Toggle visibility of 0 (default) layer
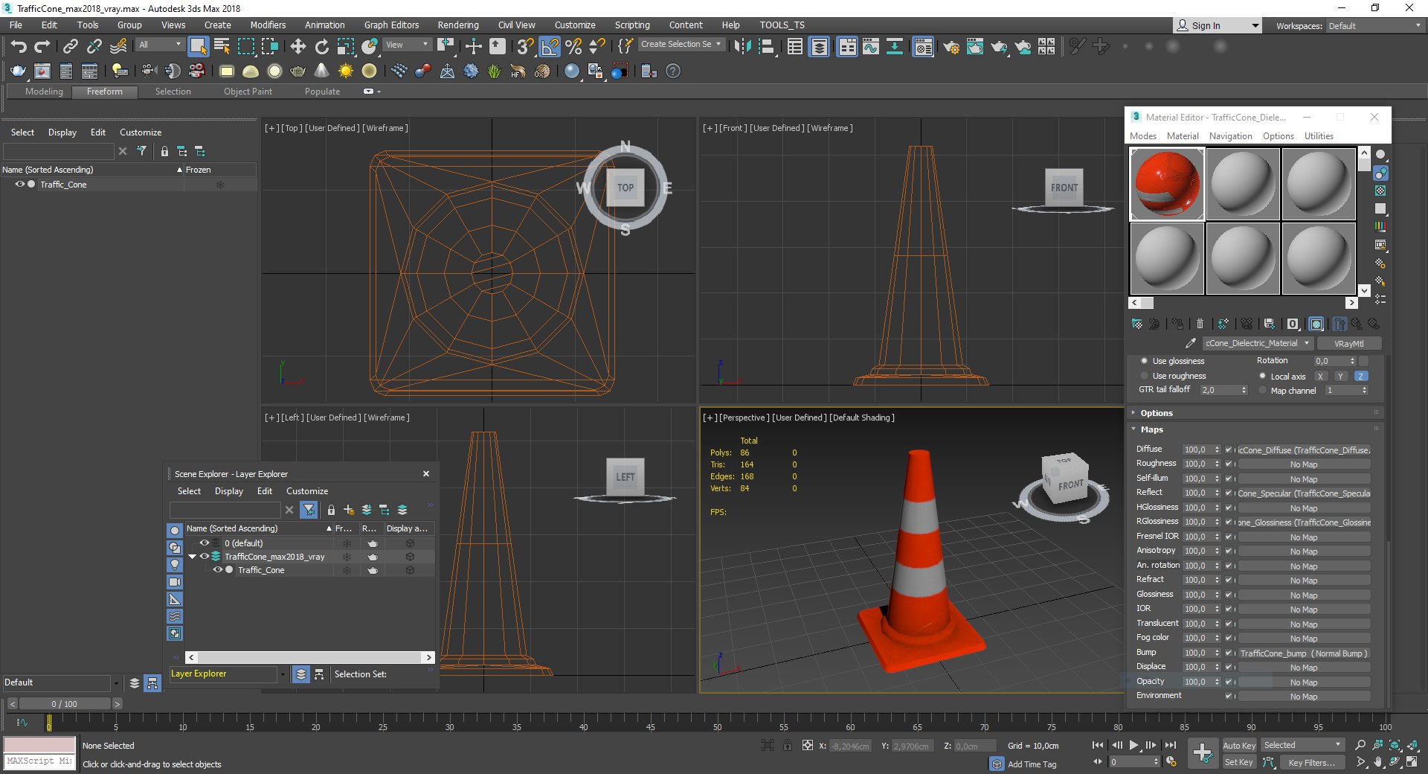1428x774 pixels. (x=204, y=543)
